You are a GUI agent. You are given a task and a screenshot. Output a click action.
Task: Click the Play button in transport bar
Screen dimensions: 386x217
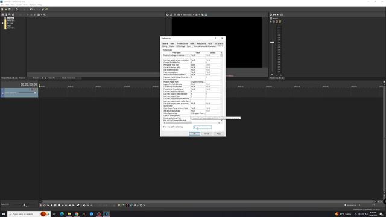[x=51, y=205]
